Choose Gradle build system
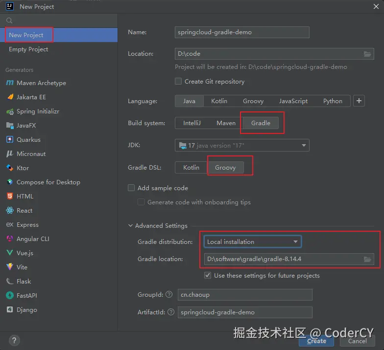The width and height of the screenshot is (384, 350). [261, 123]
